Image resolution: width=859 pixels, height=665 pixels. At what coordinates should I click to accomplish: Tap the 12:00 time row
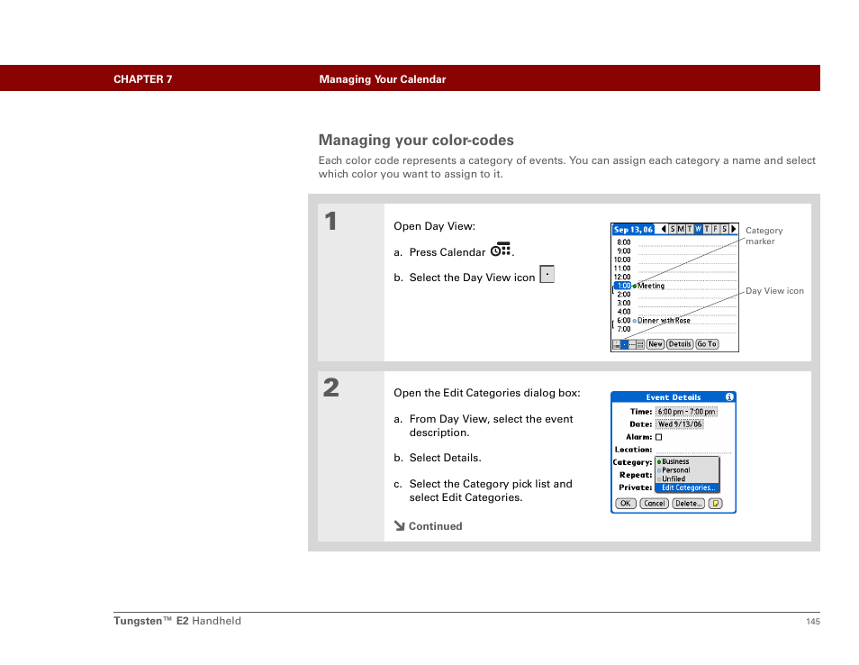point(675,277)
